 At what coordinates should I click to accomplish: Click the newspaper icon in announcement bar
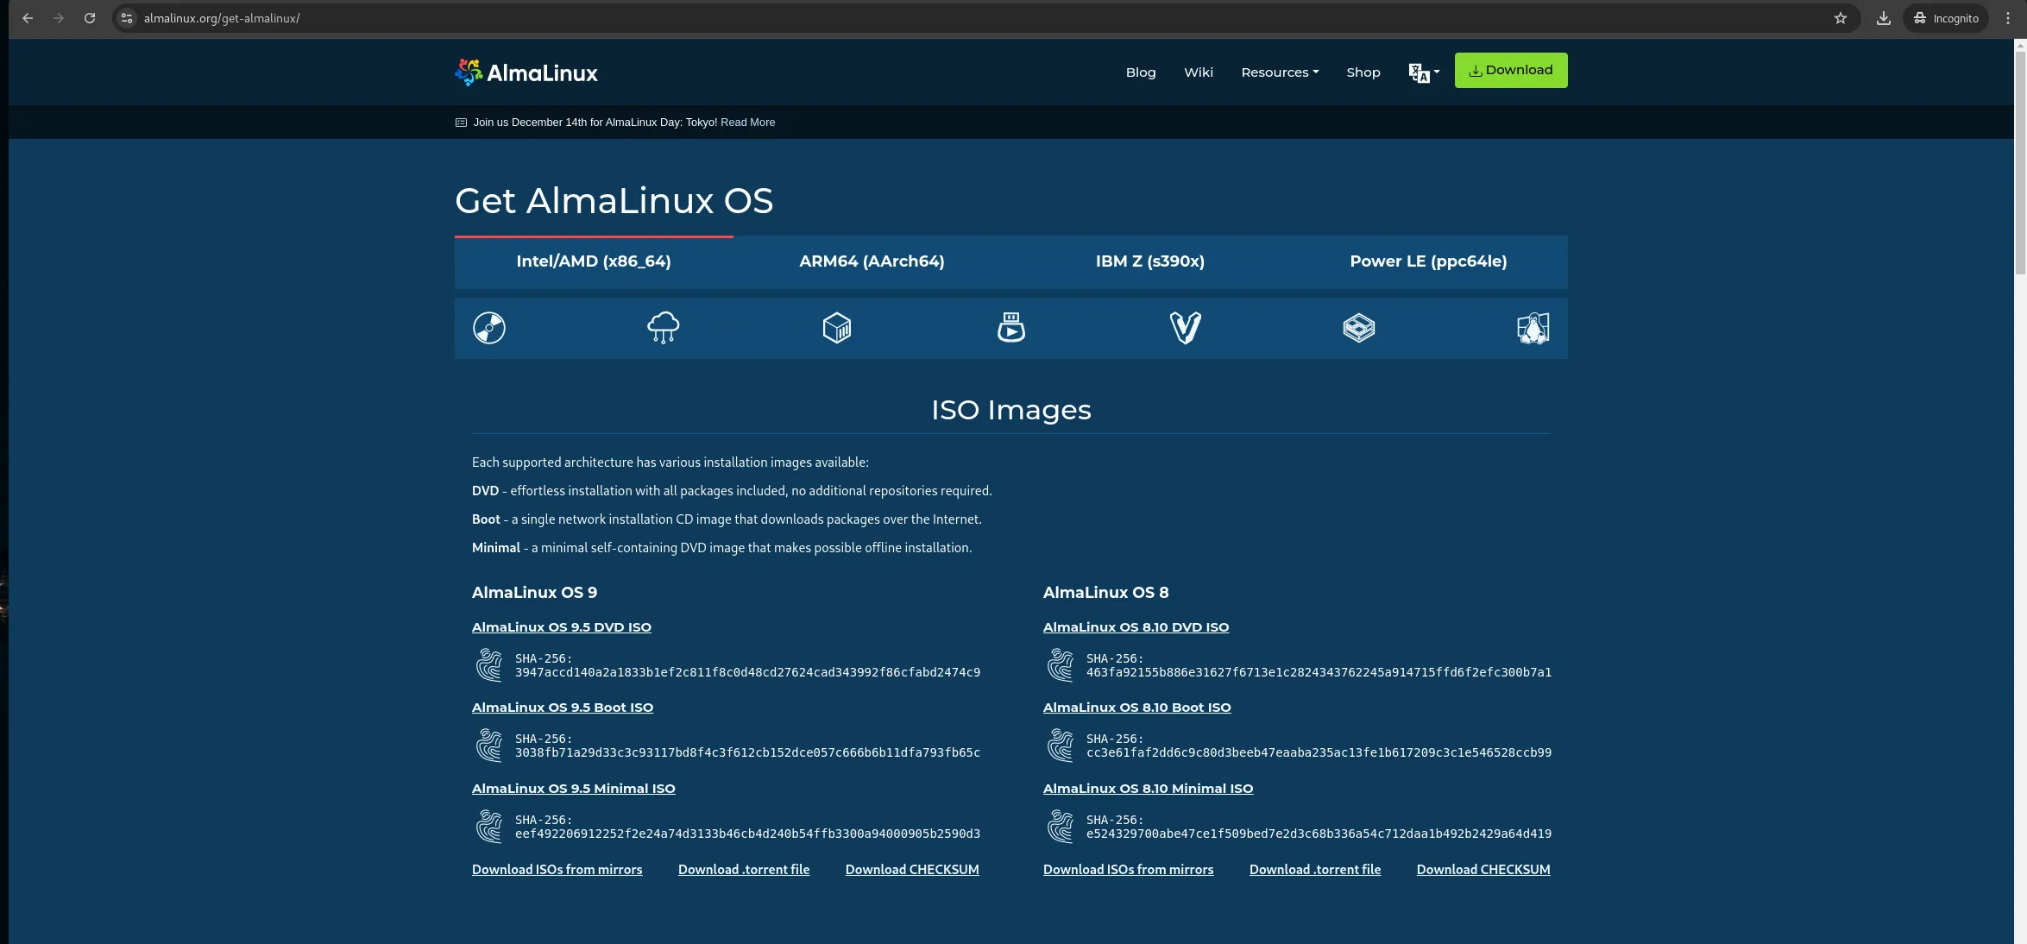(461, 123)
